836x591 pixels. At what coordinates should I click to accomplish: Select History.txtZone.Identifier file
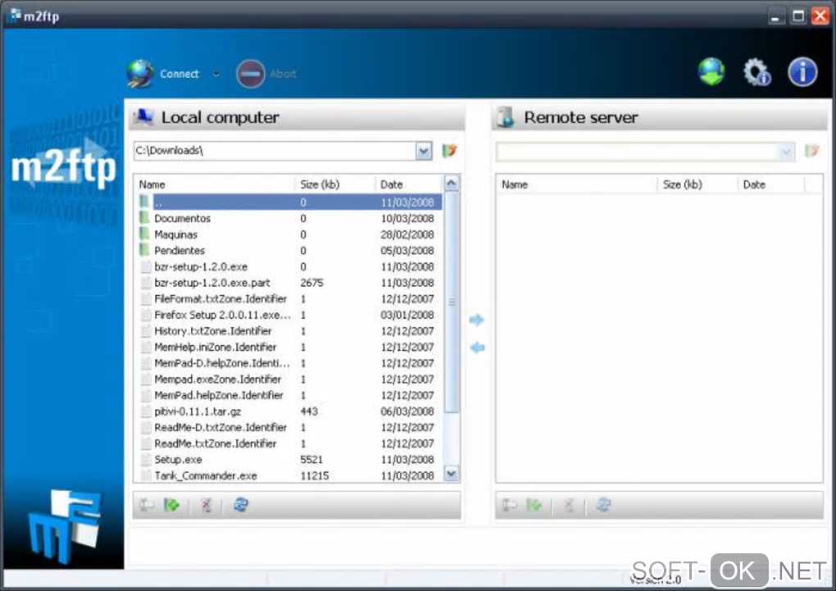[289, 330]
